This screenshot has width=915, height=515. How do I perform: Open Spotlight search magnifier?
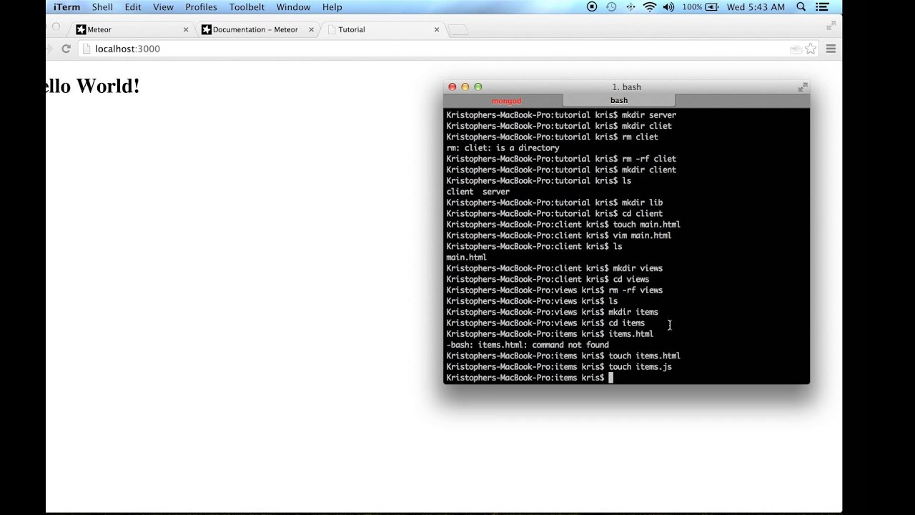click(801, 7)
